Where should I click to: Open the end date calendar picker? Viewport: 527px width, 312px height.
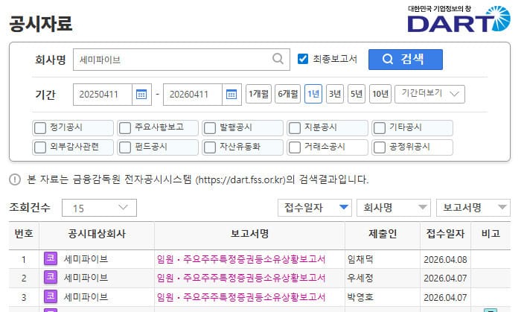click(x=232, y=95)
